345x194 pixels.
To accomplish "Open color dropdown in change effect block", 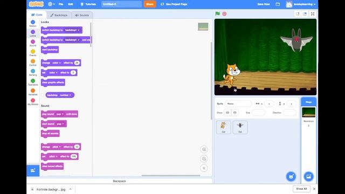I will tap(57, 63).
